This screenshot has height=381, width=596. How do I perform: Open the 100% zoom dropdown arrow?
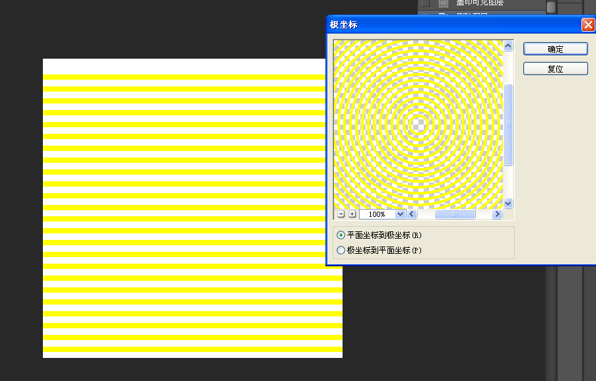[x=400, y=214]
